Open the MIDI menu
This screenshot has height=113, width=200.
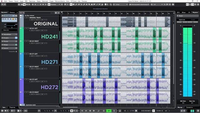26,1
